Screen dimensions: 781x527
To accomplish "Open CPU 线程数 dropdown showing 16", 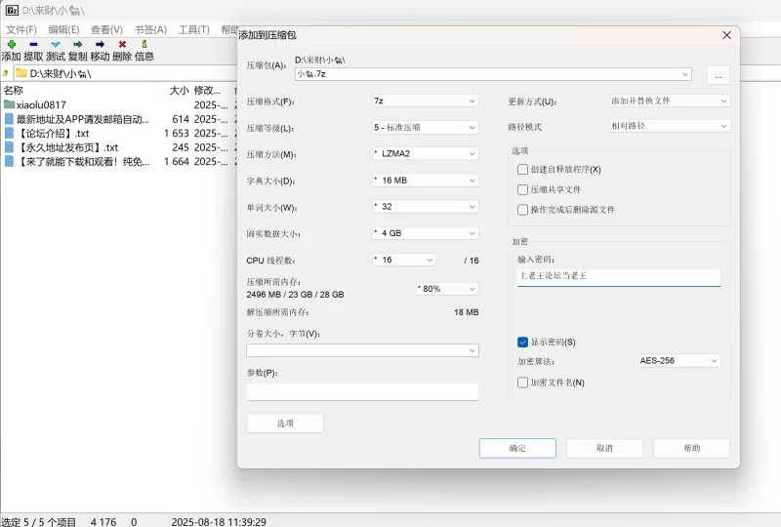I will [404, 260].
